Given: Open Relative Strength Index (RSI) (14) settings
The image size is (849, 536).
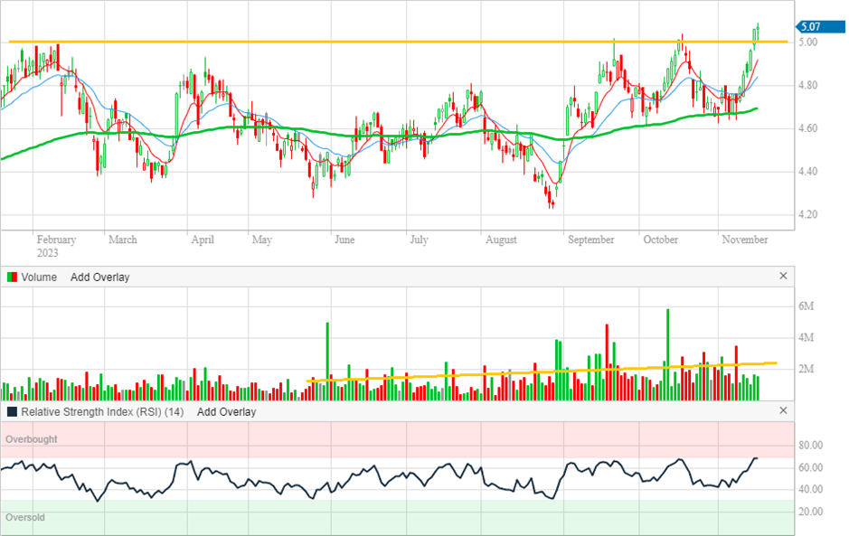Looking at the screenshot, I should pos(102,412).
